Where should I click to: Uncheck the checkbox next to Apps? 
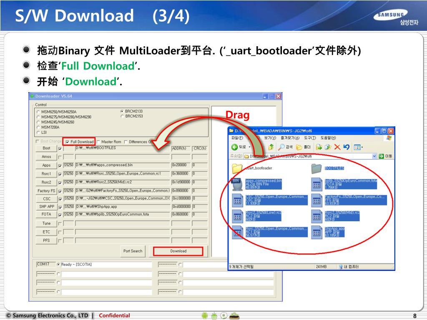(60, 165)
